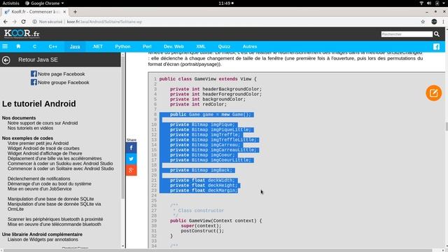Open the Autres menu item
Viewport: 448px width, 252px height.
pyautogui.click(x=250, y=47)
